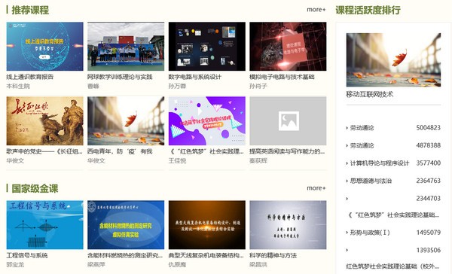This screenshot has height=274, width=452.
Task: Open more national gold courses link
Action: coord(316,188)
